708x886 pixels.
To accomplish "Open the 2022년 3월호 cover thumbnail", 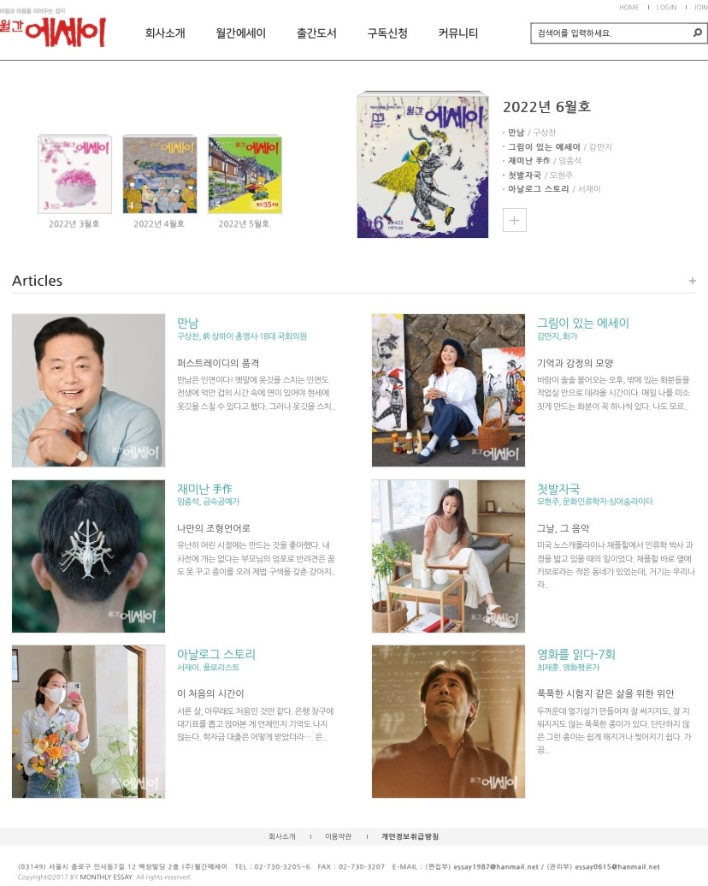I will tap(74, 174).
